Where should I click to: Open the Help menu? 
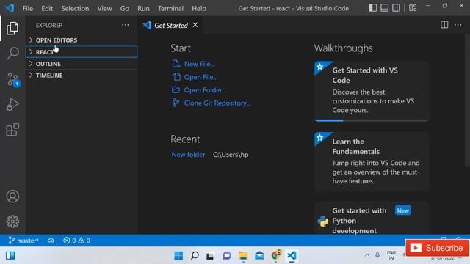coord(199,8)
